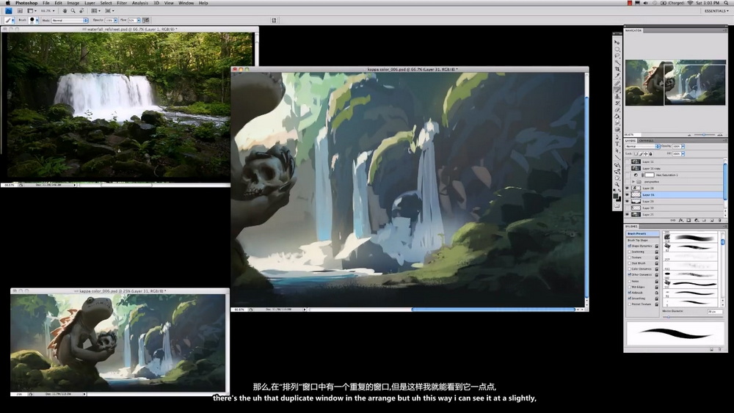Click the Zoom tool in application bar

(x=73, y=11)
